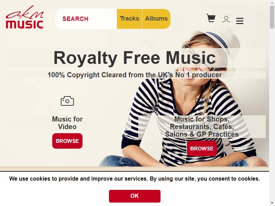Click the Music for Video heading
This screenshot has width=275, height=206.
[67, 123]
